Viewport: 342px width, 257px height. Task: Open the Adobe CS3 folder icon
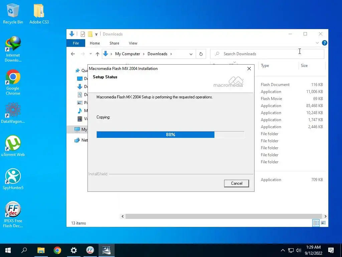39,14
